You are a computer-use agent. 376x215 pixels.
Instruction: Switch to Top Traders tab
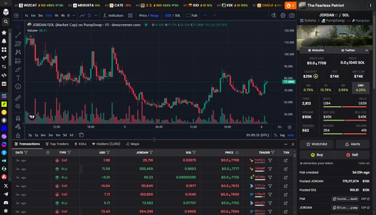57,144
